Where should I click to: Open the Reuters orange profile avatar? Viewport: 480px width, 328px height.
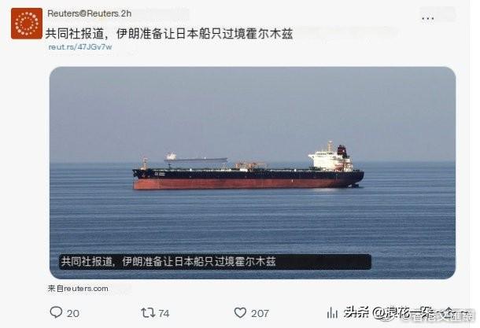[x=27, y=24]
